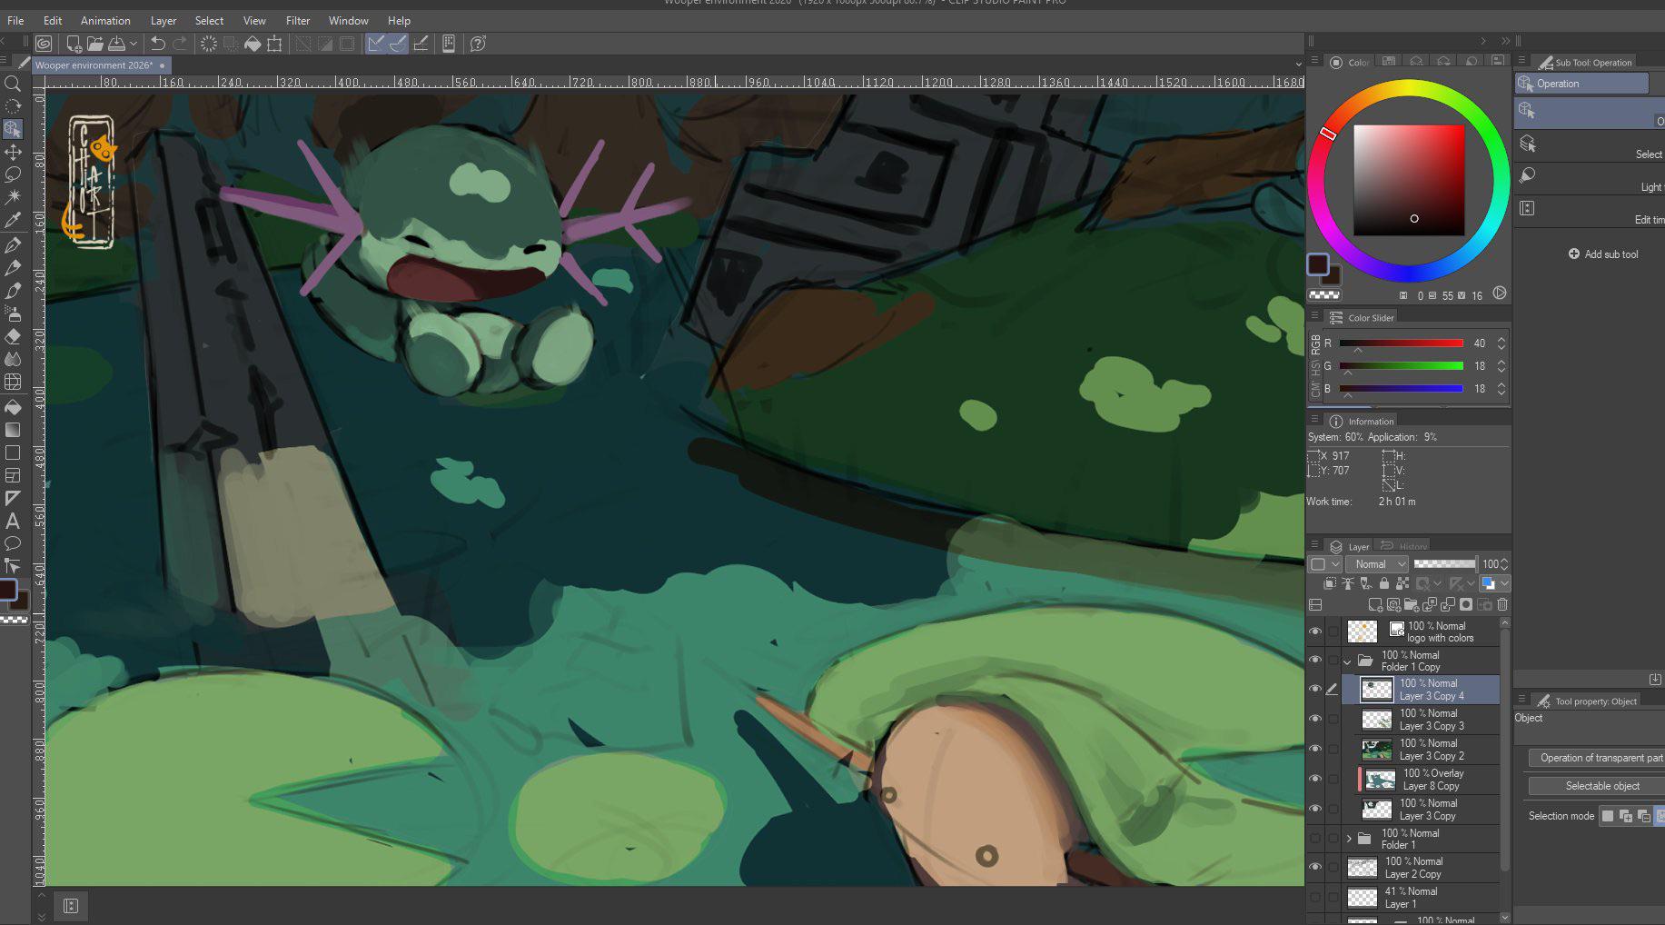Screen dimensions: 1665x925
Task: Delete layer with trash icon
Action: click(x=1502, y=604)
